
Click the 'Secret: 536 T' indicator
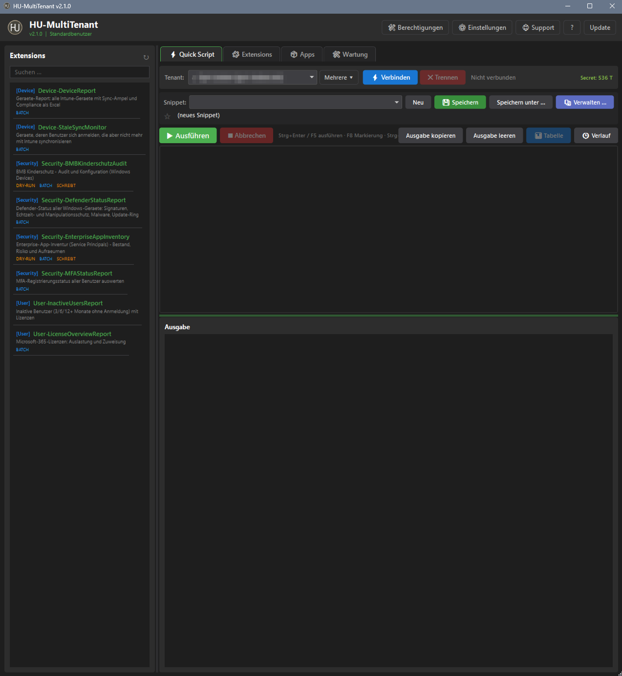coord(596,78)
